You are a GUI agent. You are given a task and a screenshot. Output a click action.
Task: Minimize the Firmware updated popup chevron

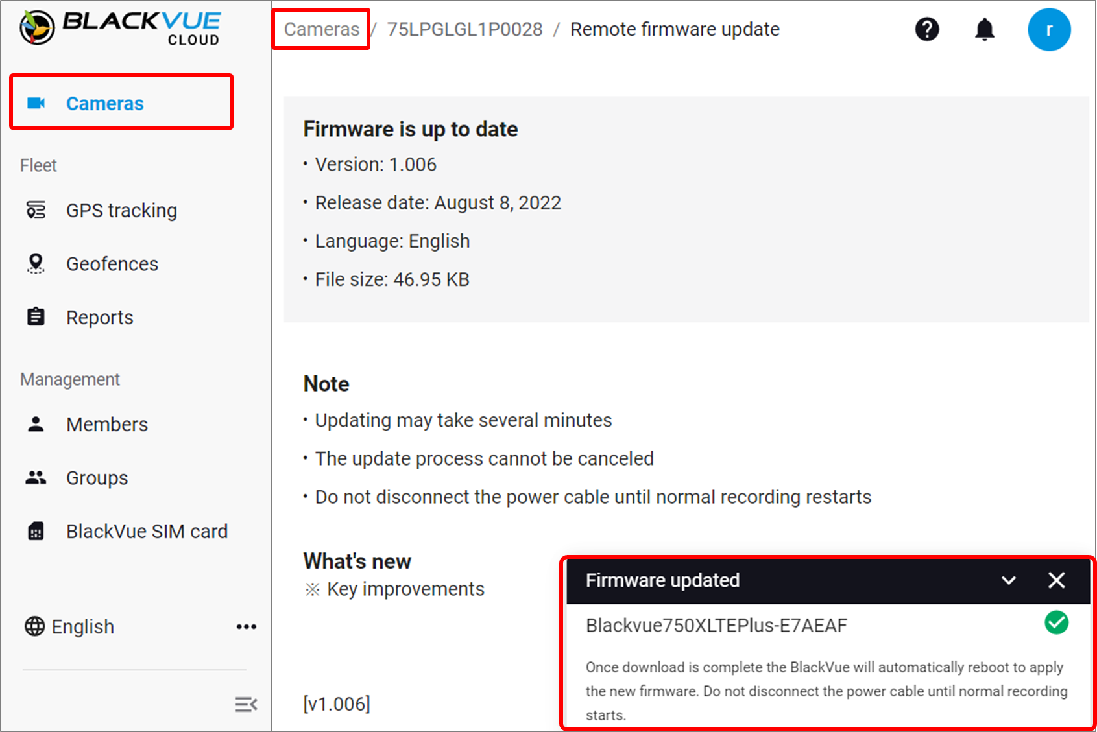(x=1009, y=580)
